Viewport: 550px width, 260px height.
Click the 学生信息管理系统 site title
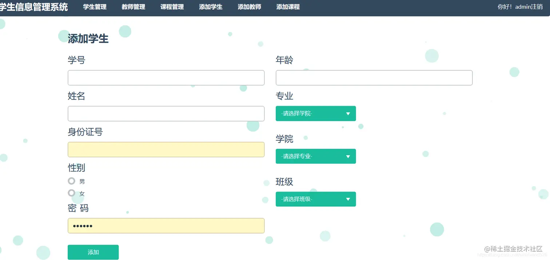click(33, 7)
